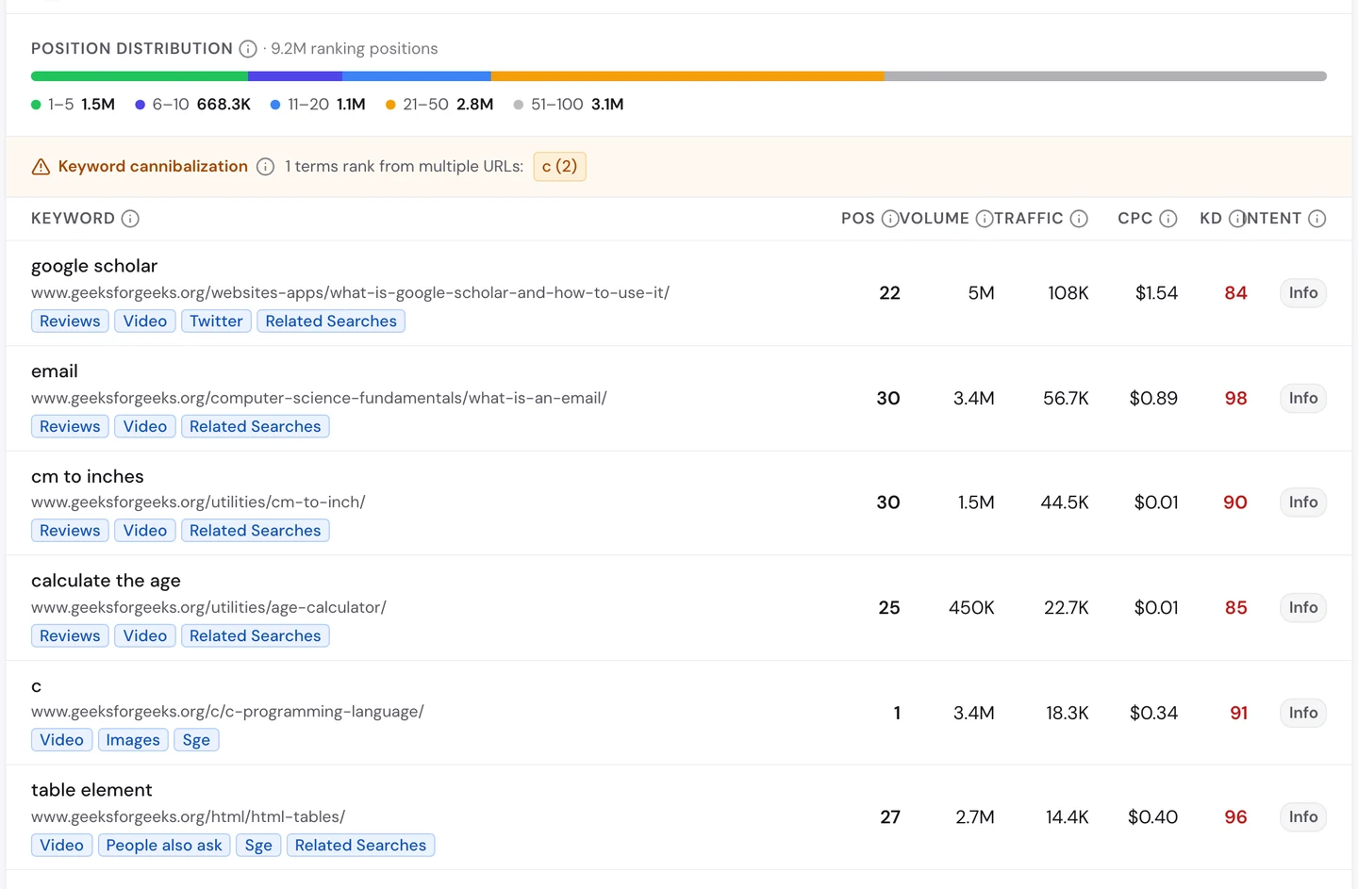Viewport: 1358px width, 889px height.
Task: Open the what-is-google-scholar URL link
Action: point(350,293)
